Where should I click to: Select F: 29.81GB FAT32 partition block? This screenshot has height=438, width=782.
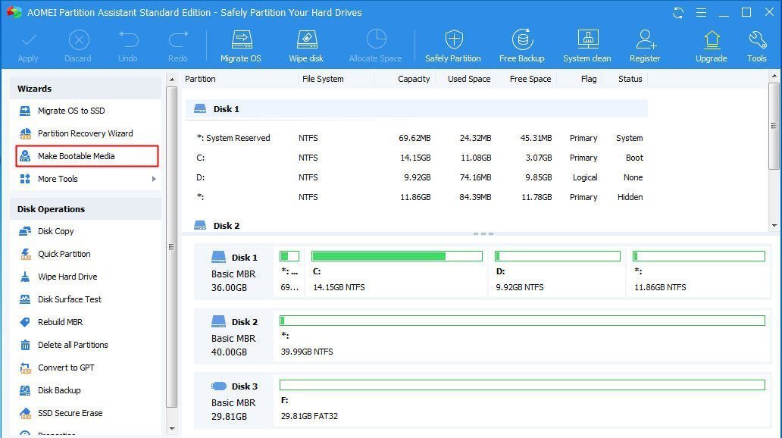tap(522, 401)
